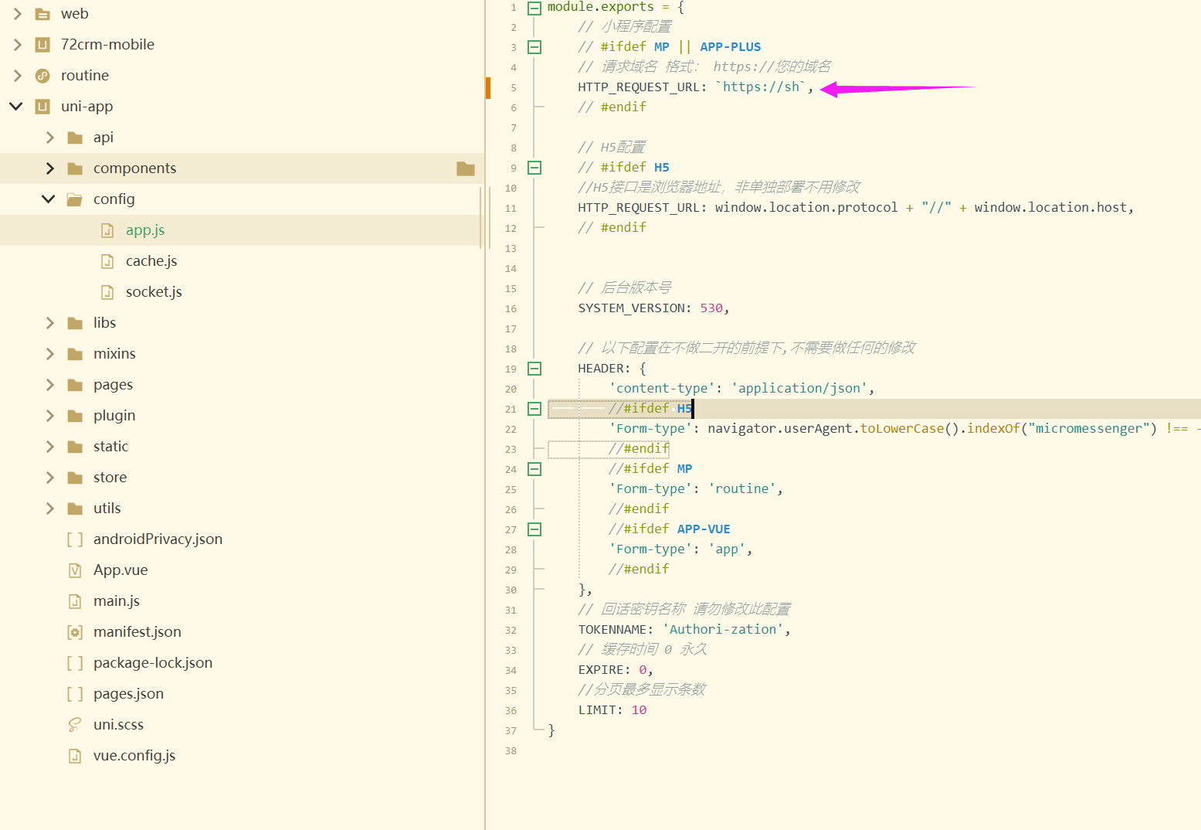
Task: Click the pages.json bracket icon
Action: click(75, 694)
